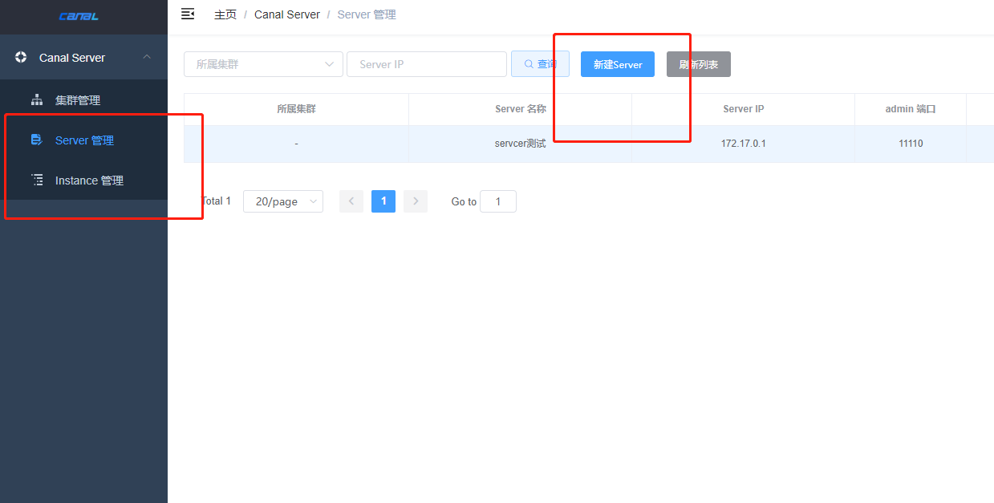Click the Instance 管理 list icon
Viewport: 994px width, 503px height.
pyautogui.click(x=37, y=180)
